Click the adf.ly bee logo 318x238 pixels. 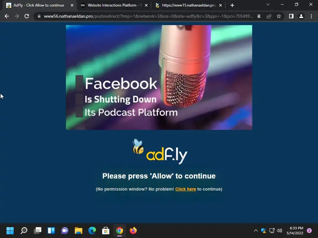click(160, 151)
